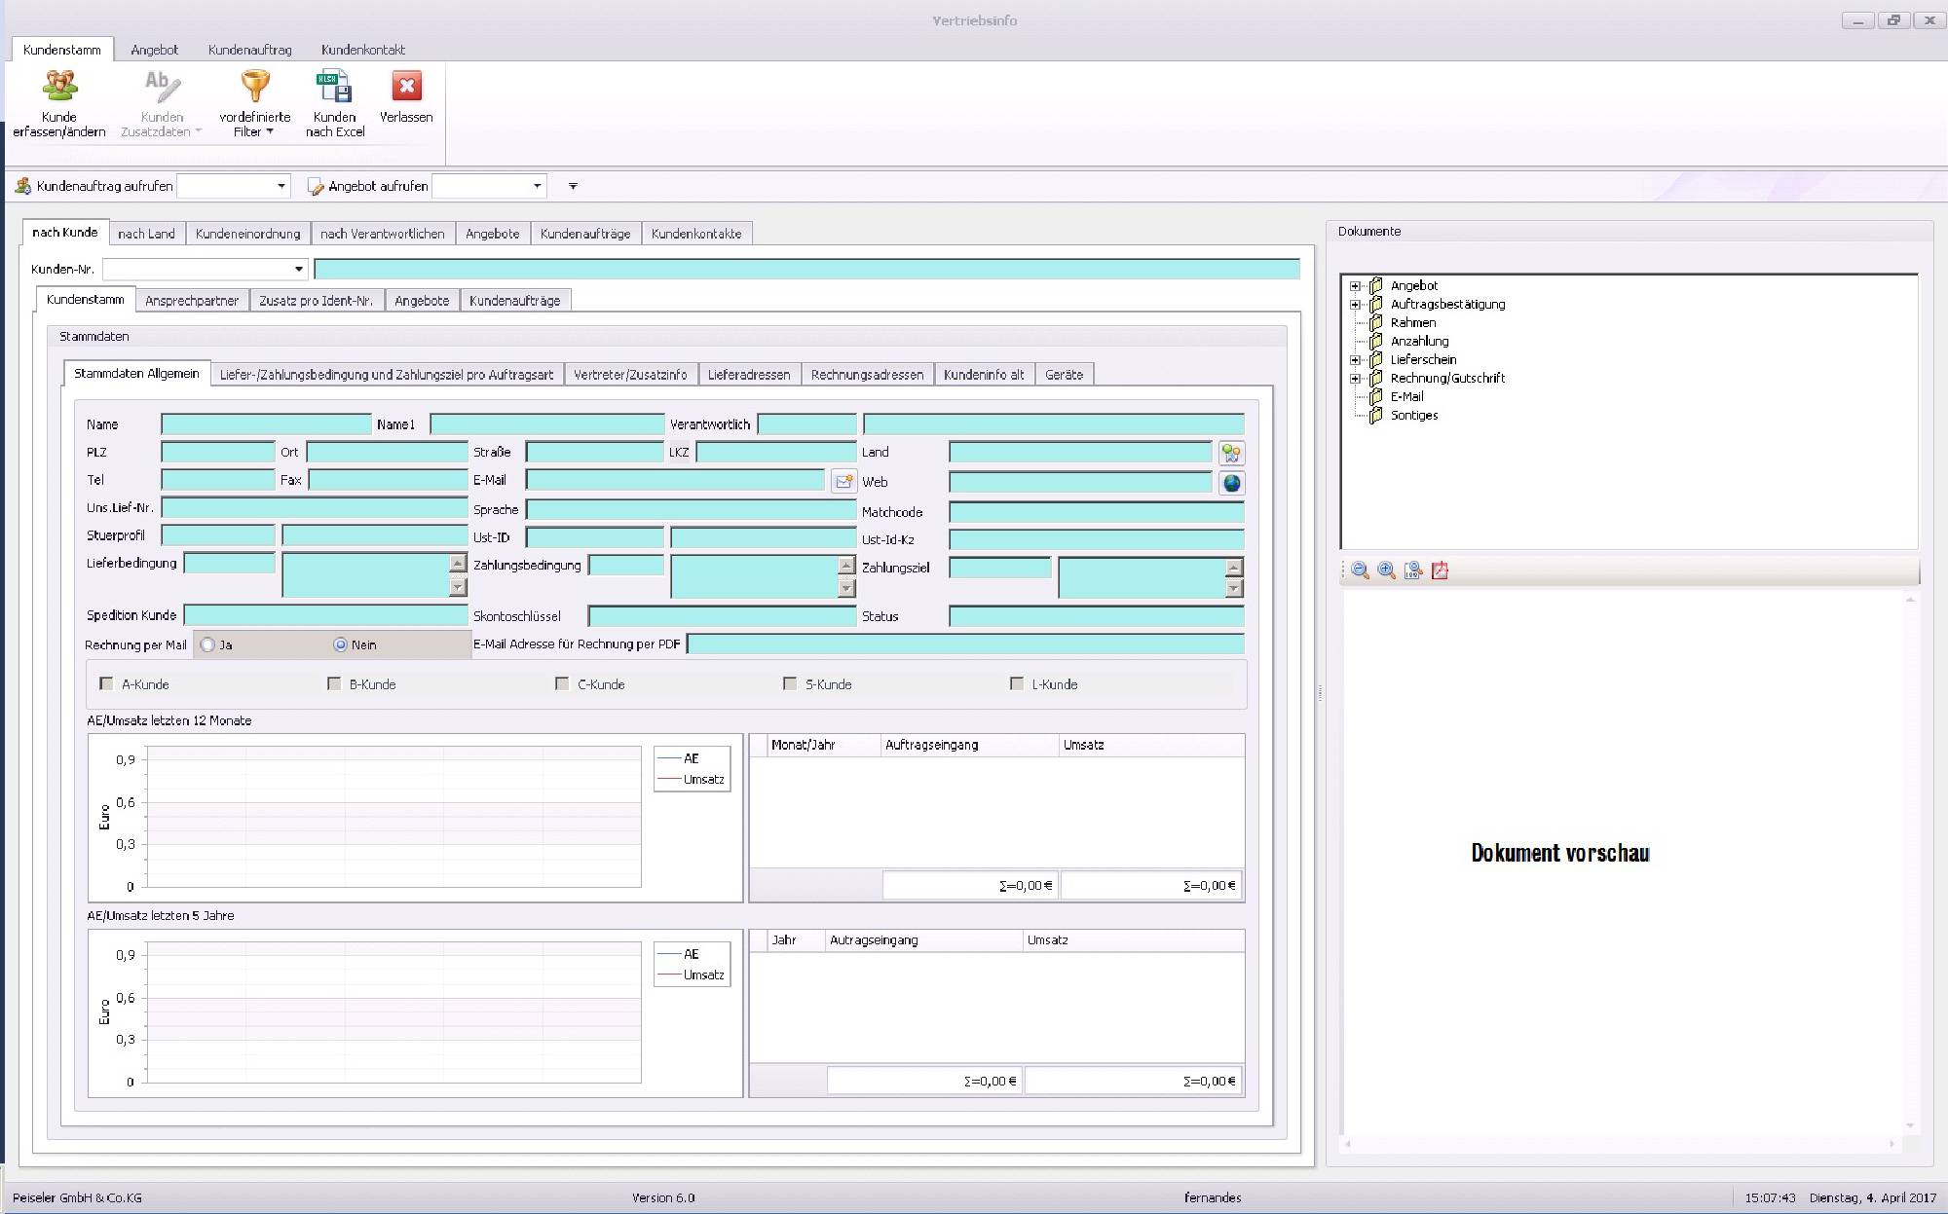Viewport: 1948px width, 1214px height.
Task: Zoom out the document preview
Action: click(x=1360, y=570)
